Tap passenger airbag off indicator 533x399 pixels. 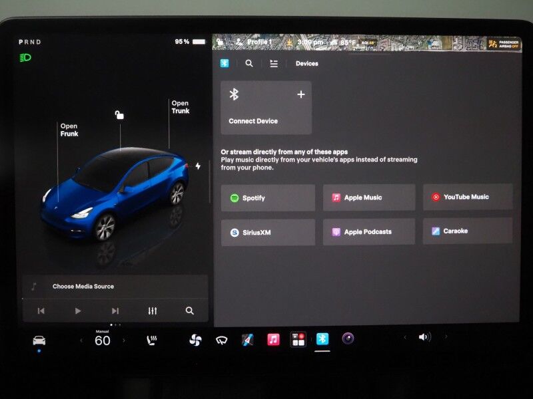coord(504,44)
